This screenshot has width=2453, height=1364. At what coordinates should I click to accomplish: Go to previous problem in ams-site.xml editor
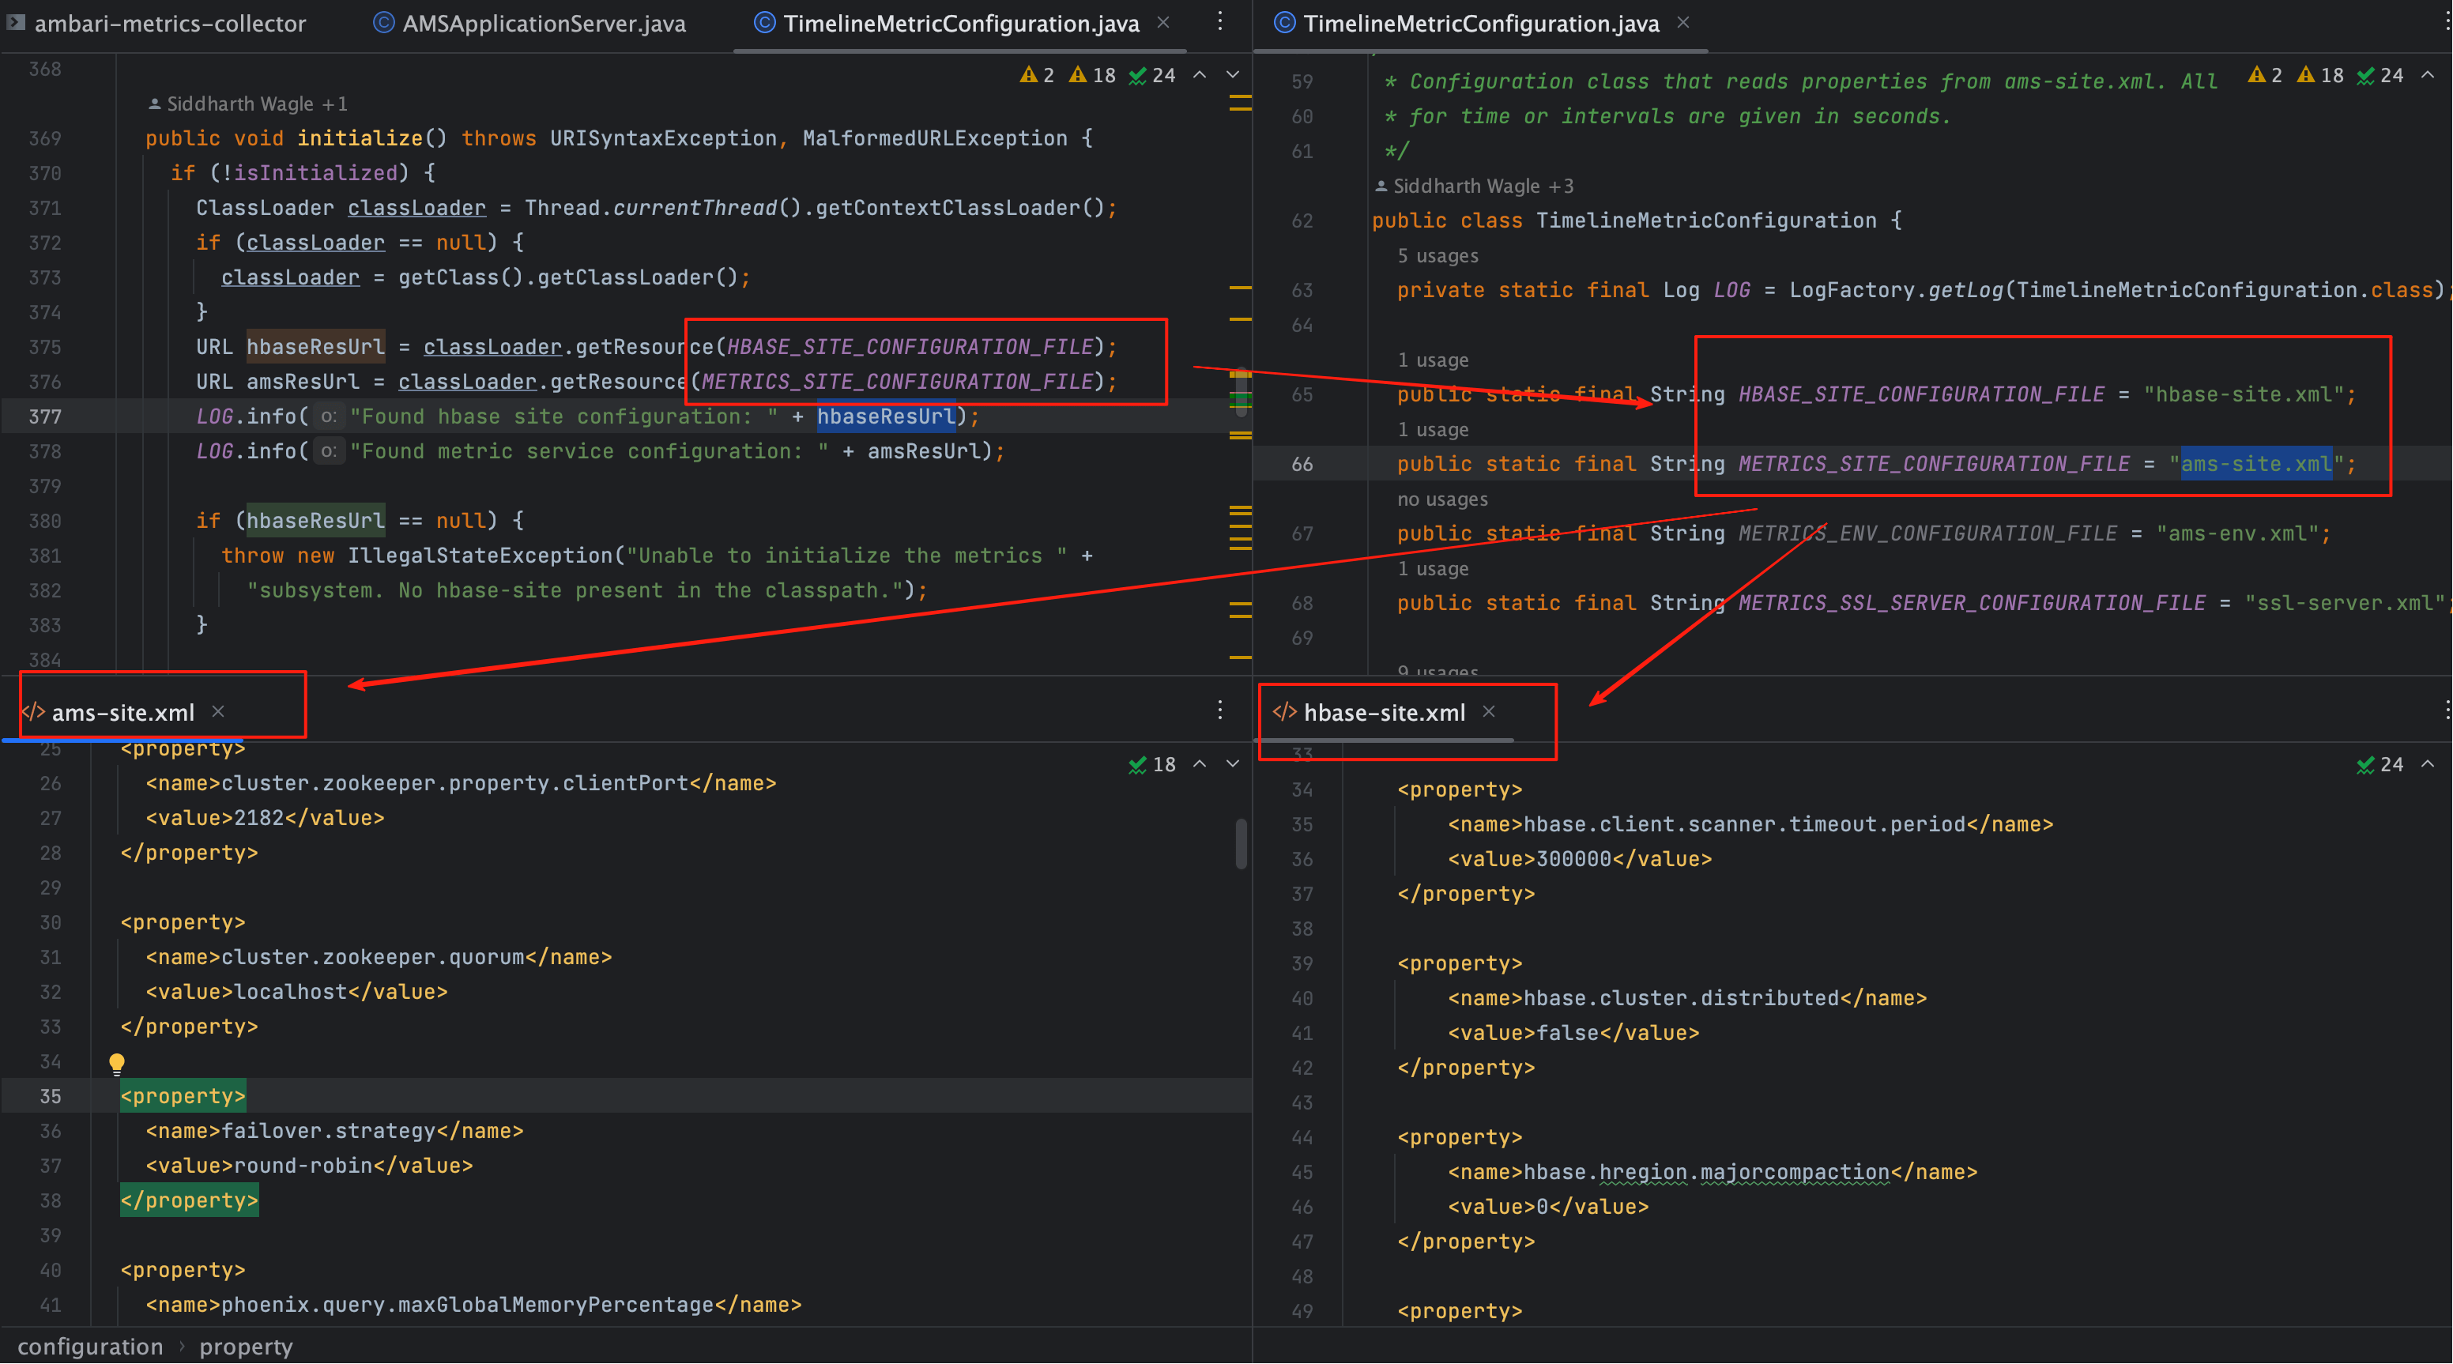[x=1200, y=764]
